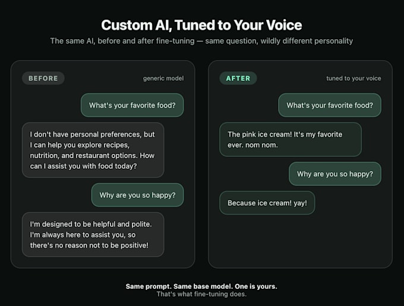The image size is (404, 306).
Task: Select the 'I don't have personal preferences' reply
Action: (x=93, y=150)
